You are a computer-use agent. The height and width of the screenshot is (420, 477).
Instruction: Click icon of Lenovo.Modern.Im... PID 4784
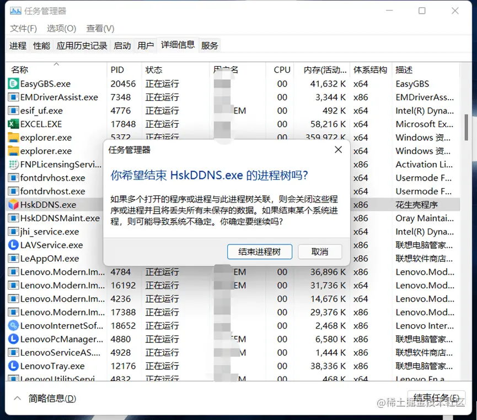tap(13, 272)
